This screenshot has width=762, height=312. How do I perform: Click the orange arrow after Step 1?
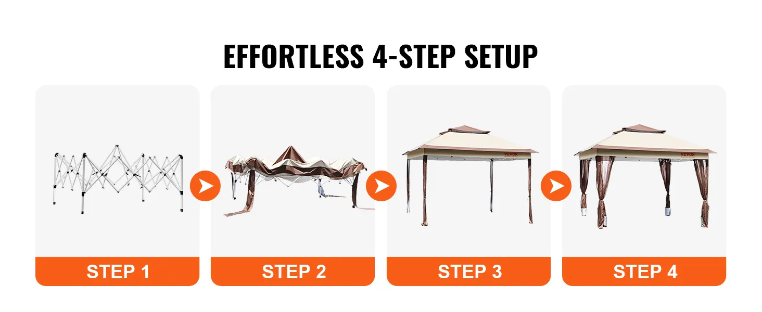point(206,186)
